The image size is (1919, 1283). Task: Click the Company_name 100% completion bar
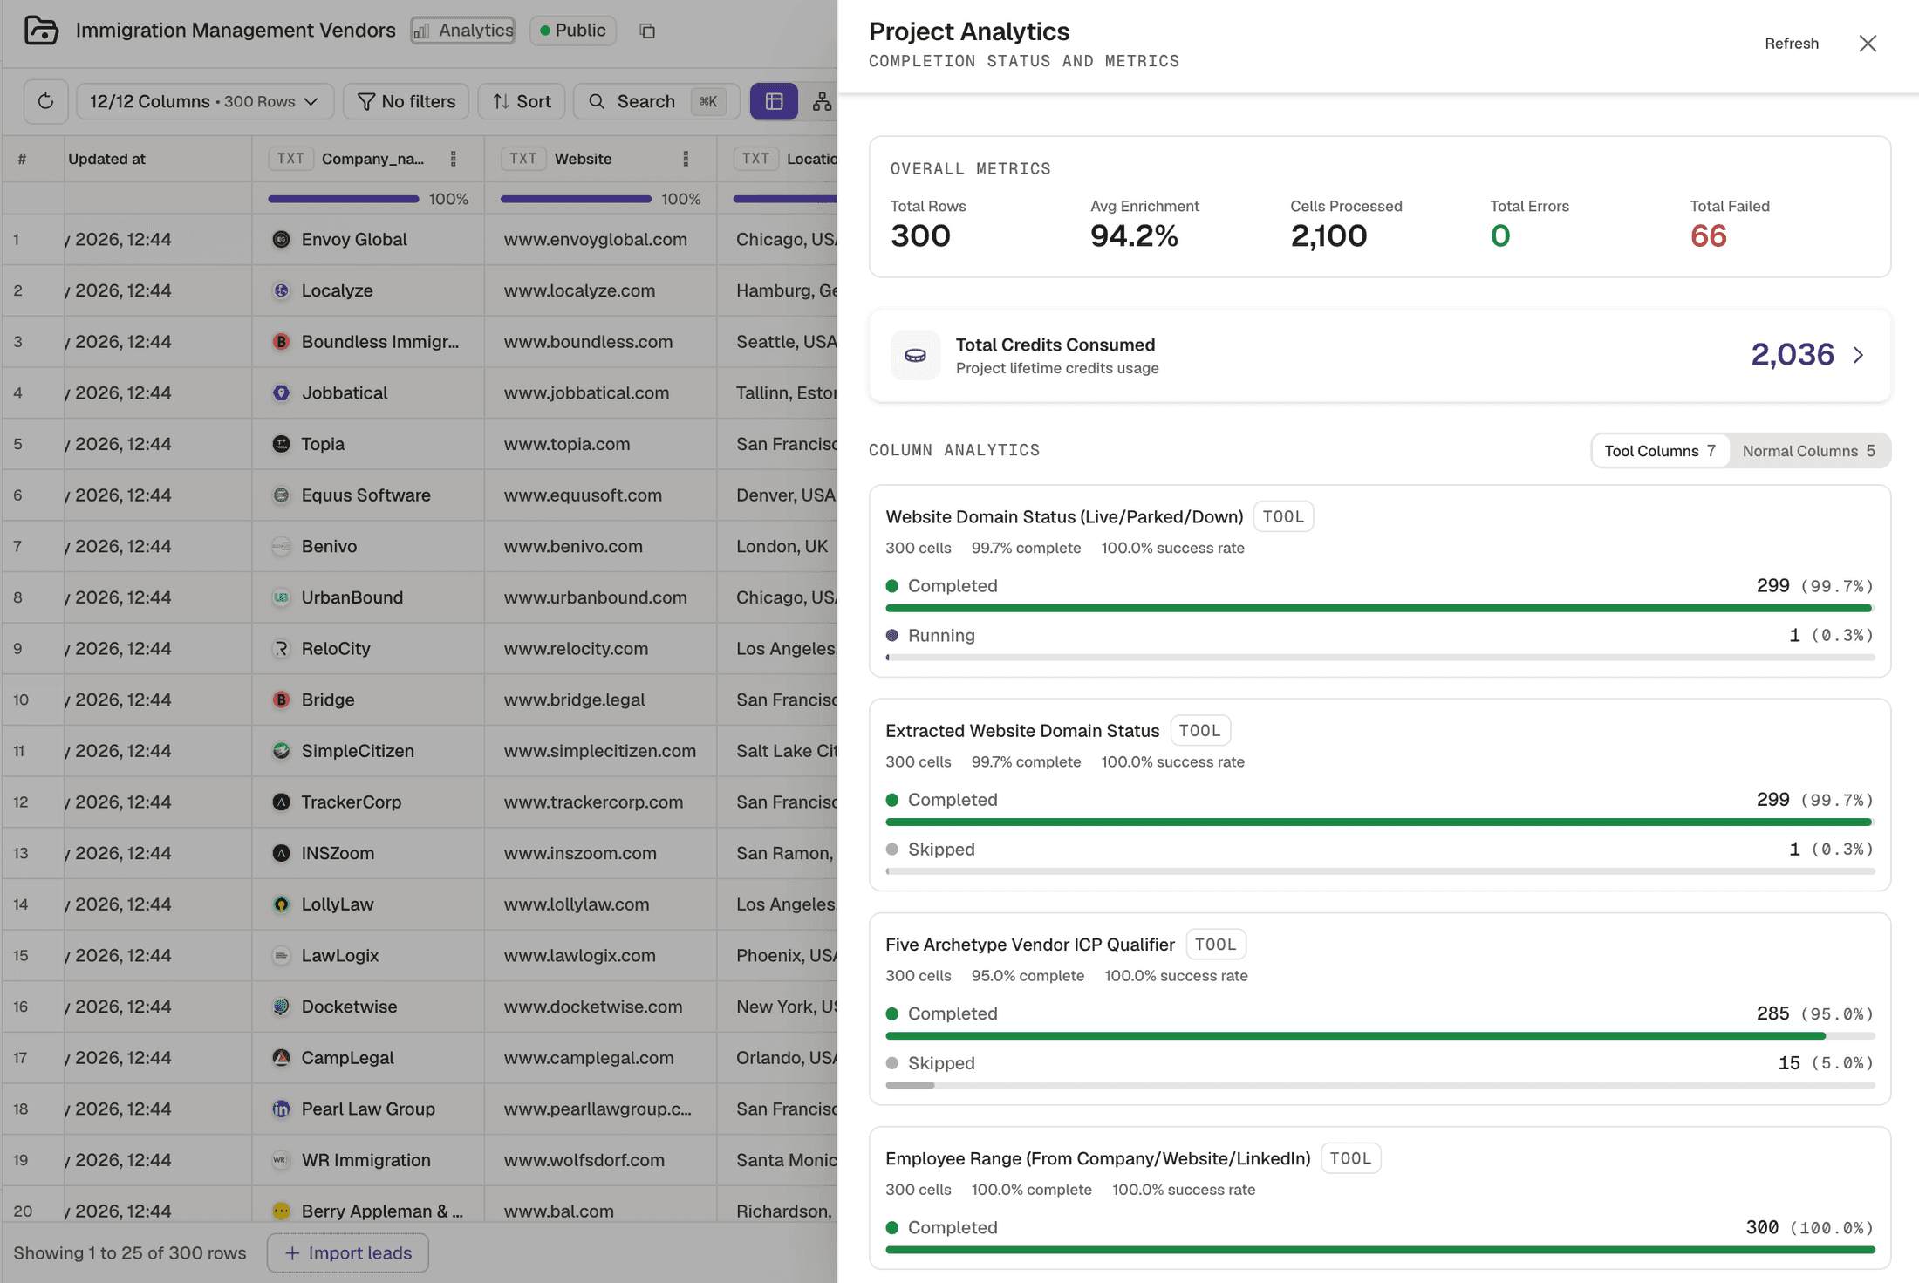point(344,199)
